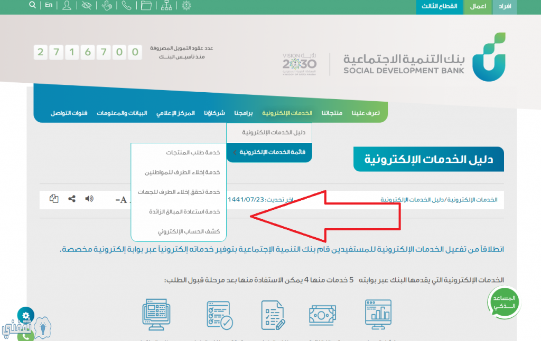Open the تعرف علينا menu
The image size is (541, 341).
point(366,113)
